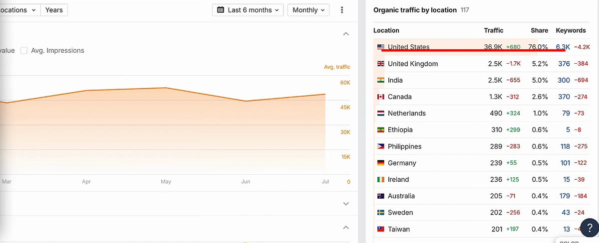Open Ethiopia keywords count 5

(x=568, y=129)
